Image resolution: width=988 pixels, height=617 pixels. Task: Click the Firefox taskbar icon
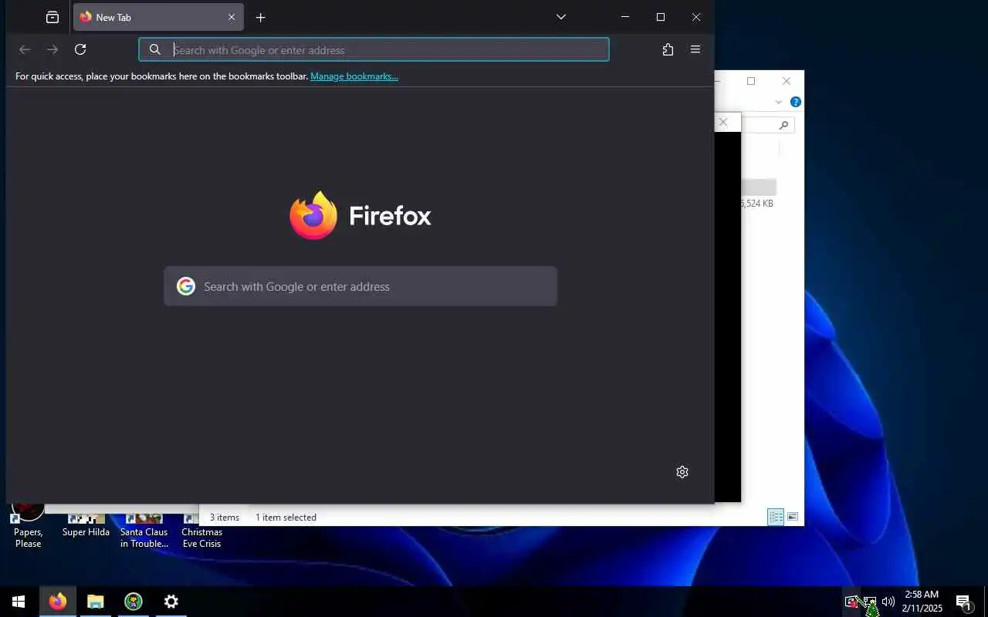click(x=57, y=602)
